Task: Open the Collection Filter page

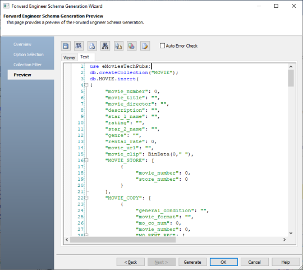Action: click(27, 65)
